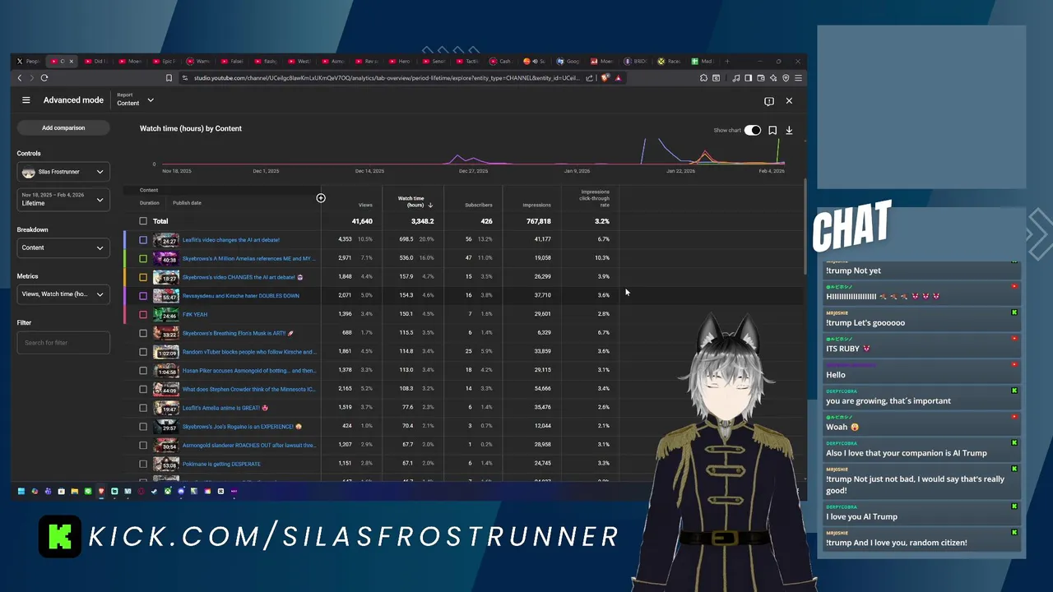Sort by the Publish date column header

(187, 203)
